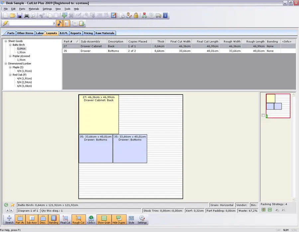This screenshot has height=232, width=299.
Task: Toggle Banding display
Action: [x=53, y=220]
